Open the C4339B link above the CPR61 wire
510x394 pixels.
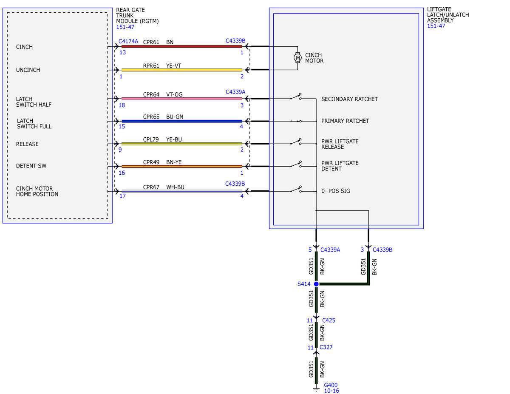[x=235, y=42]
